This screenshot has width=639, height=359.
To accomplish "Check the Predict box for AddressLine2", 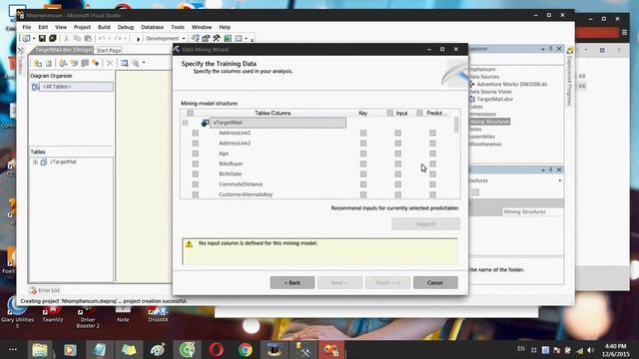I will coord(432,144).
